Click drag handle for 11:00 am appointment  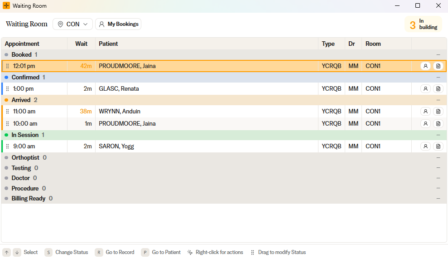point(8,111)
